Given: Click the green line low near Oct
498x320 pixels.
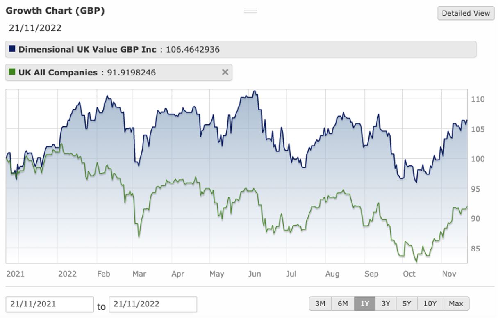Looking at the screenshot, I should [x=416, y=261].
